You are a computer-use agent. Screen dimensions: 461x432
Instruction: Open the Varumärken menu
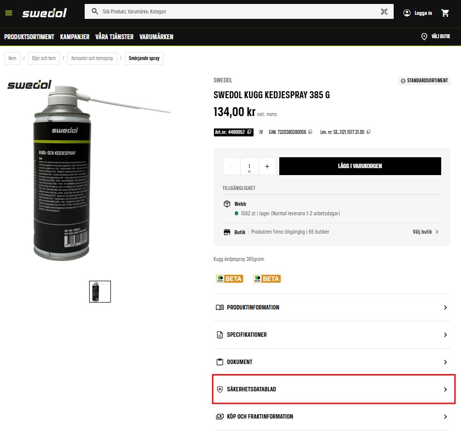tap(156, 37)
